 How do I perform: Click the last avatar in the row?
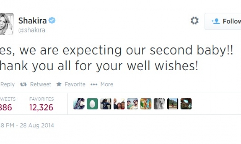186,104
